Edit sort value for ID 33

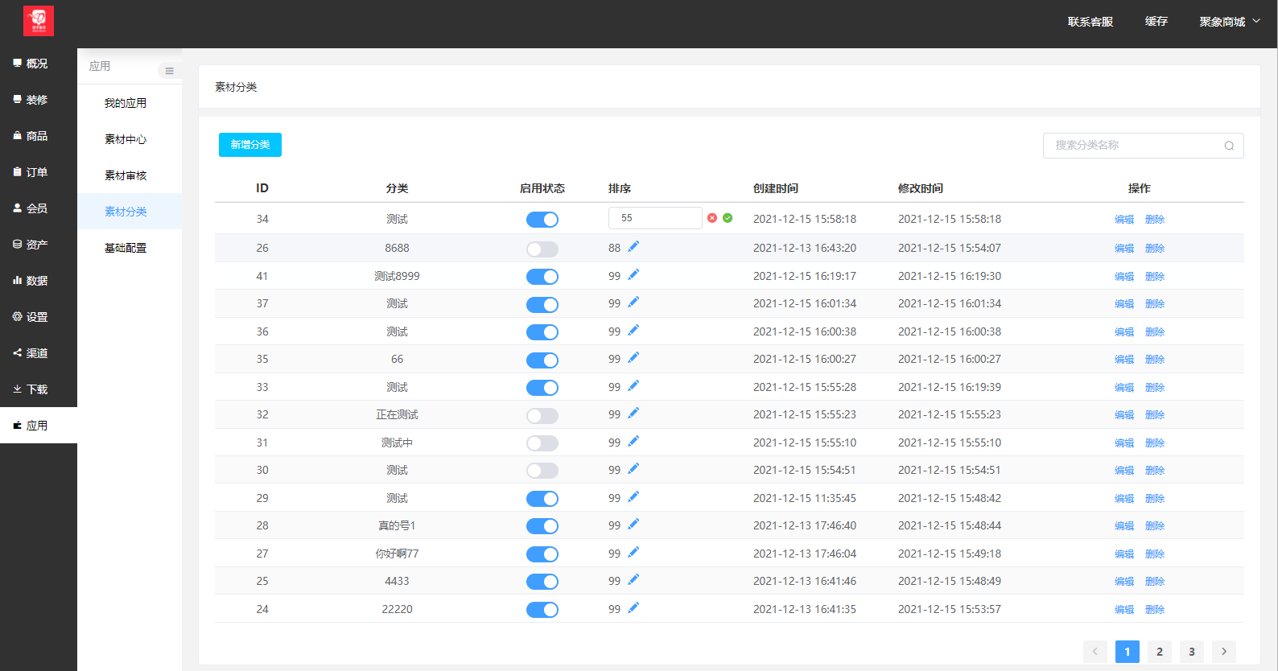point(633,385)
